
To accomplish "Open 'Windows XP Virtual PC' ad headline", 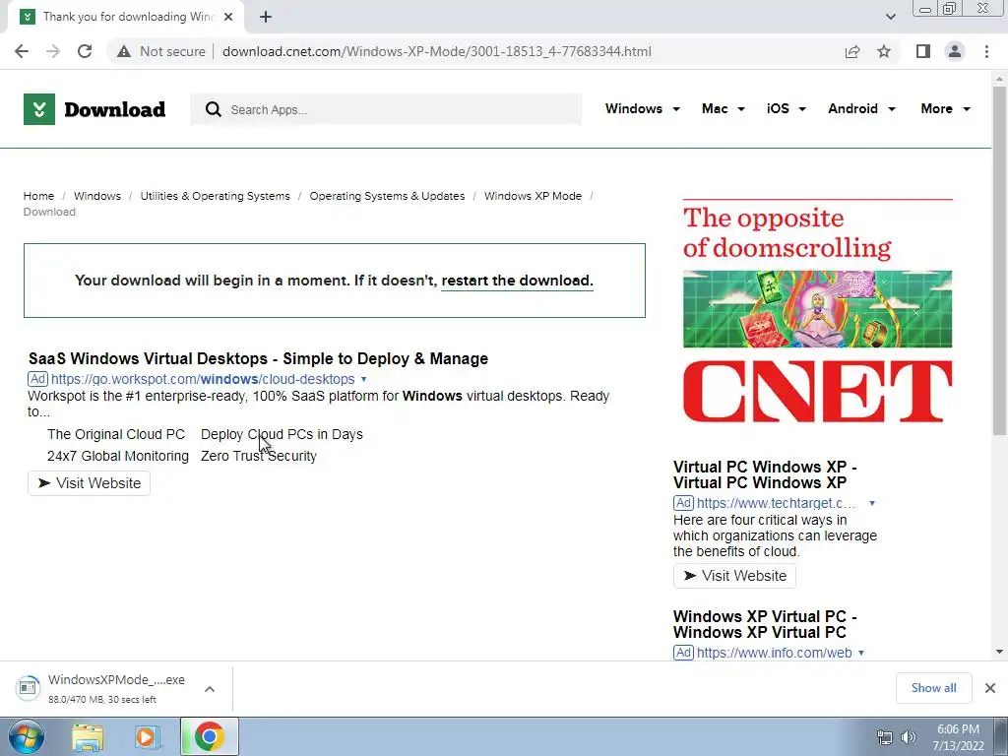I will click(x=764, y=624).
